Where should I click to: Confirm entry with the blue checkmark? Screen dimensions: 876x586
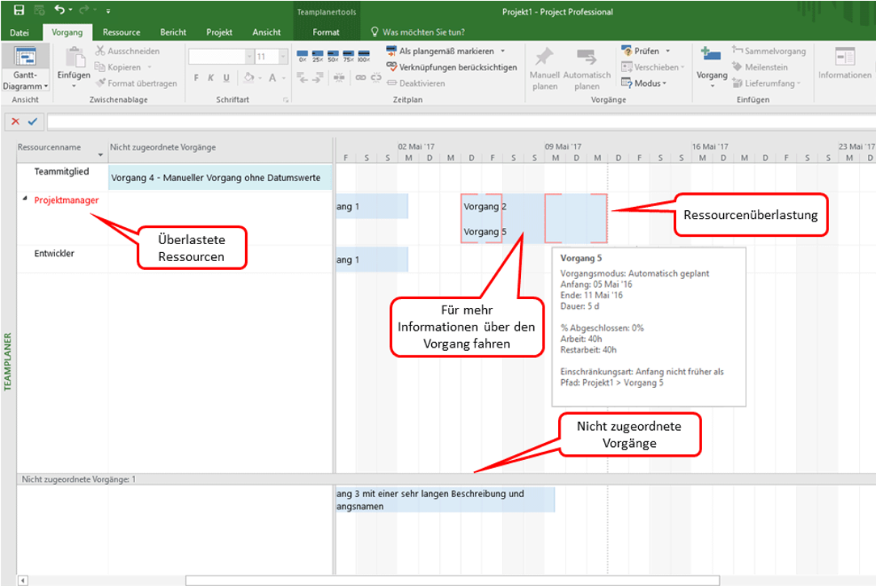point(32,121)
